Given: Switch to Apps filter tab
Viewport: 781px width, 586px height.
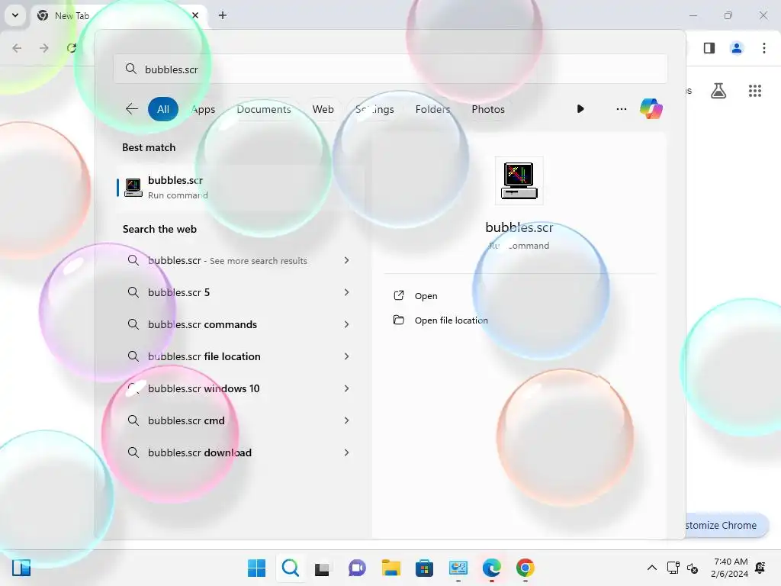Looking at the screenshot, I should [x=203, y=109].
